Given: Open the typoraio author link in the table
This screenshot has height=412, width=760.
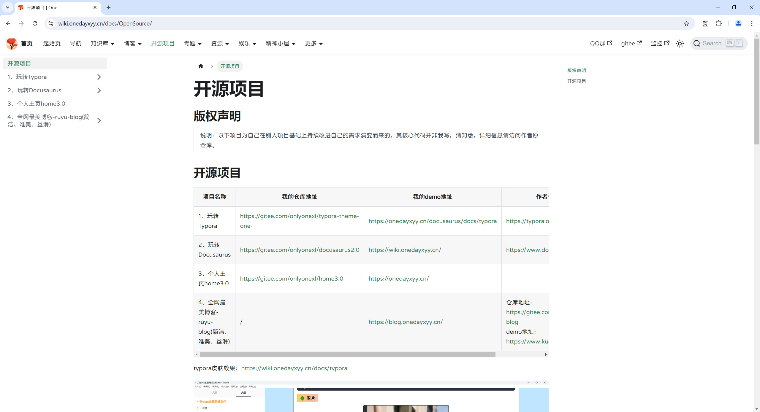Looking at the screenshot, I should tap(528, 221).
